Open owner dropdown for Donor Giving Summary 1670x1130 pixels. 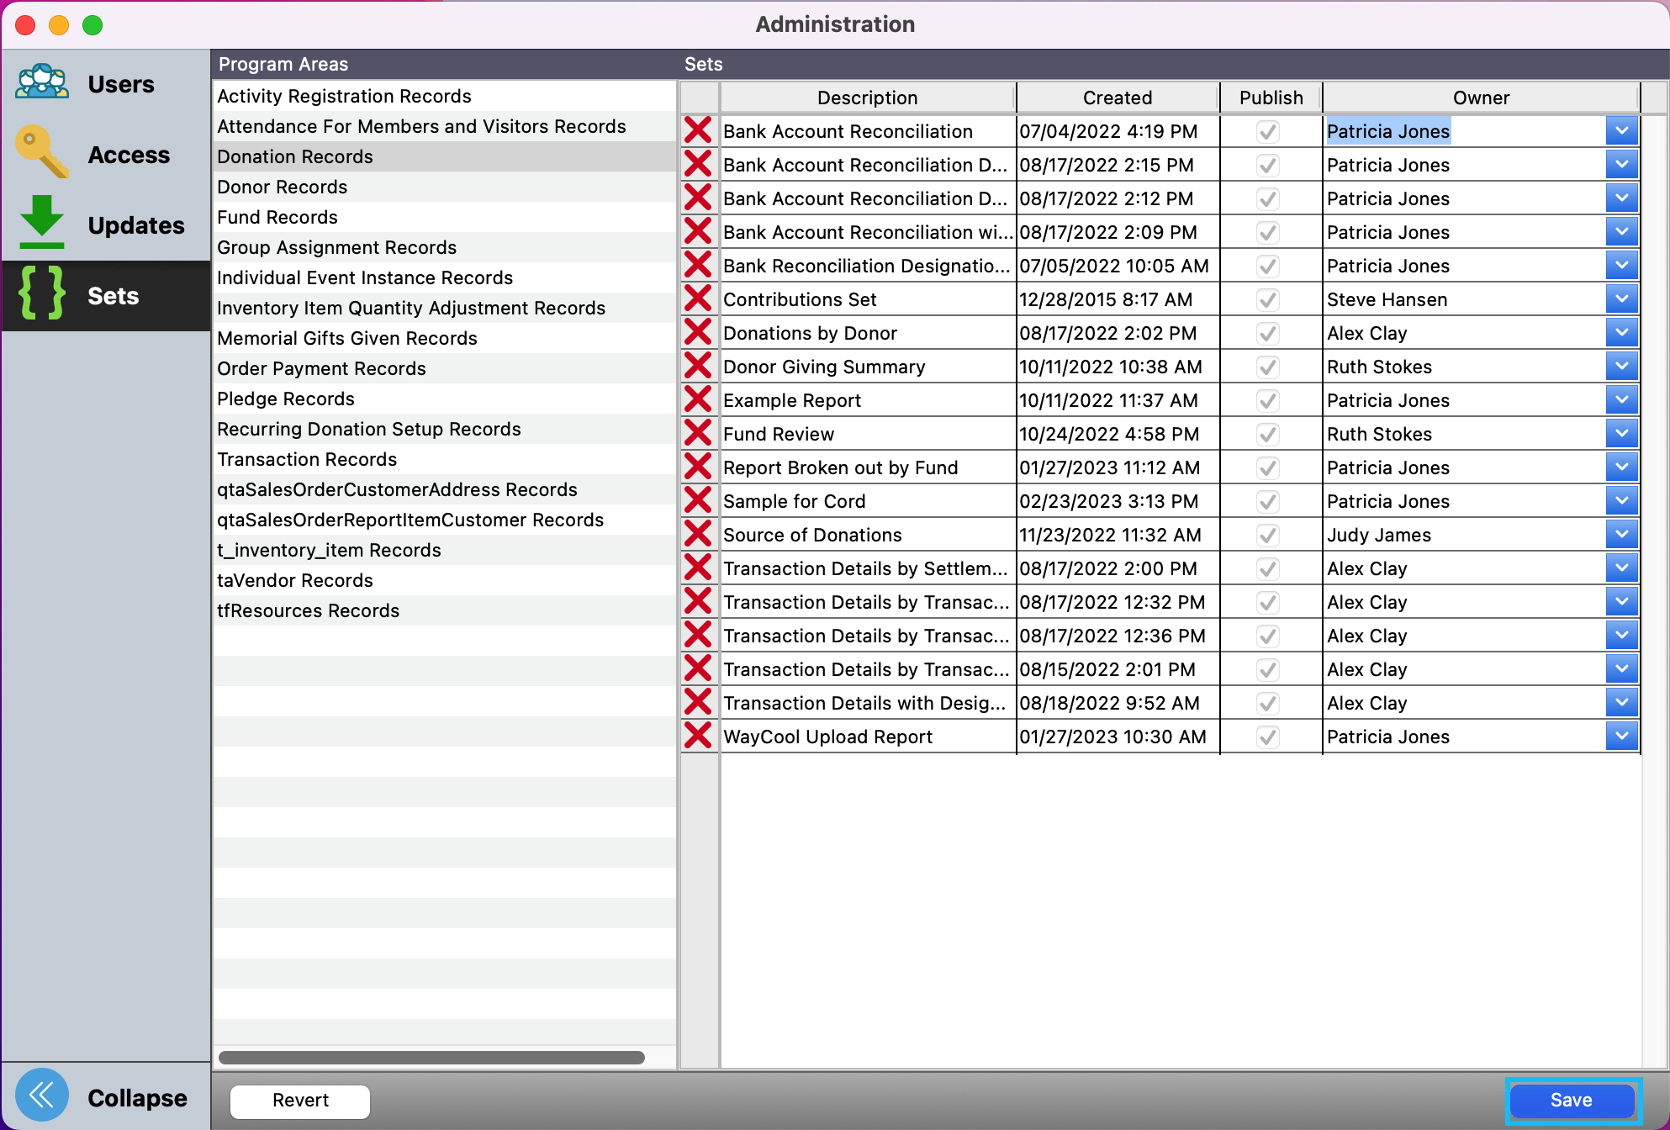point(1621,367)
